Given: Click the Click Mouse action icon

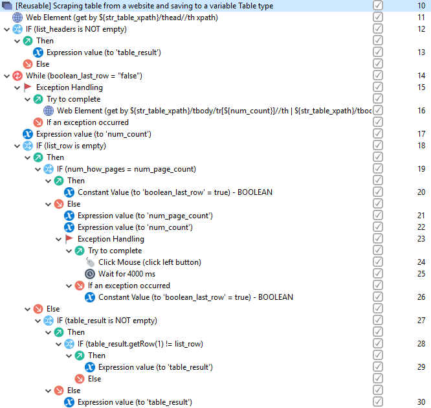Looking at the screenshot, I should pyautogui.click(x=90, y=262).
